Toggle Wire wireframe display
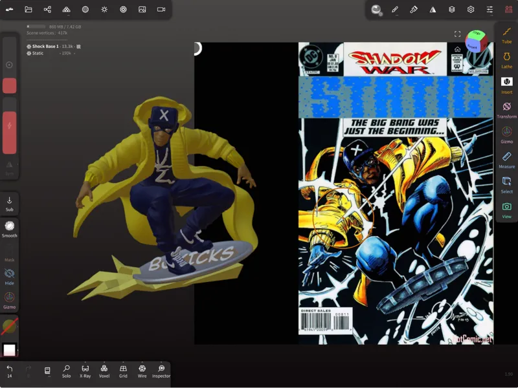Screen dimensions: 518x388 click(x=142, y=371)
